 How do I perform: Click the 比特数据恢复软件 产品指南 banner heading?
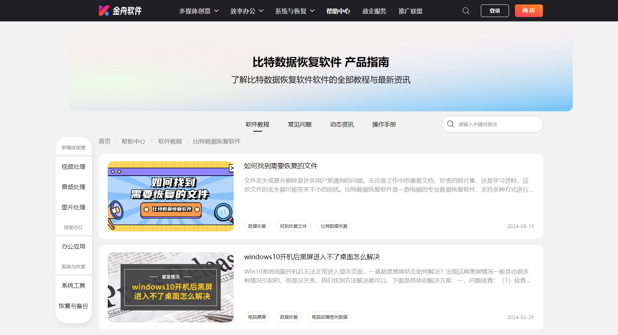(321, 62)
